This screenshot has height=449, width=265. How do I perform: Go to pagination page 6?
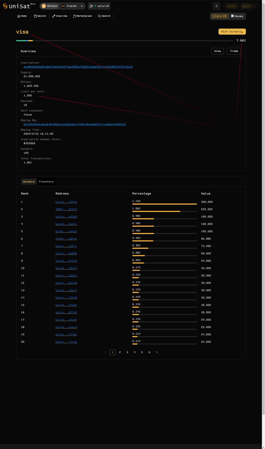[149, 352]
